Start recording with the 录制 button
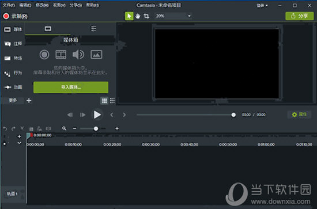The width and height of the screenshot is (317, 209). click(x=15, y=16)
